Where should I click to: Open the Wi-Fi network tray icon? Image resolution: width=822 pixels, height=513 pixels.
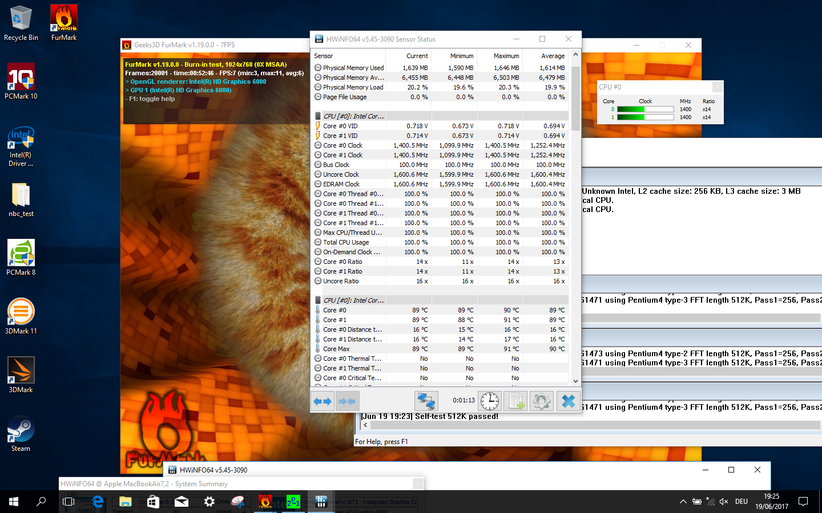[x=710, y=502]
